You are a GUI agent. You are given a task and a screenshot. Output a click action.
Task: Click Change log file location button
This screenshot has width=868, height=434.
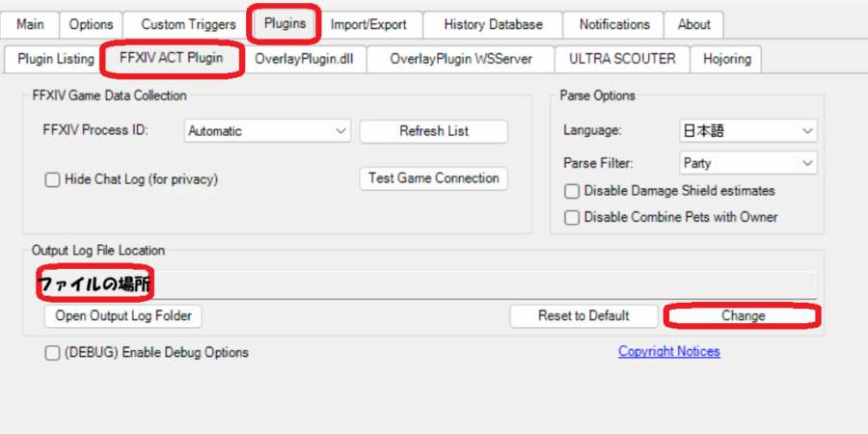pos(743,315)
